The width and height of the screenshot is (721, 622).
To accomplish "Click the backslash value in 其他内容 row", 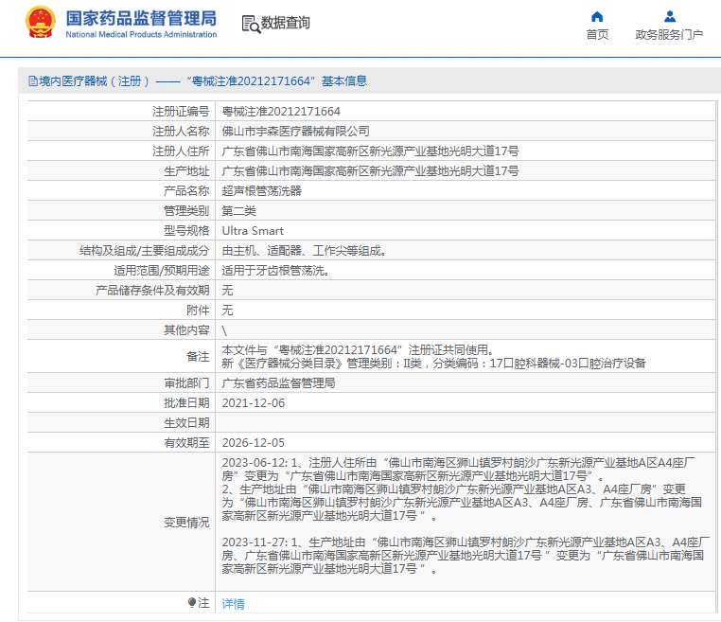I will 224,330.
